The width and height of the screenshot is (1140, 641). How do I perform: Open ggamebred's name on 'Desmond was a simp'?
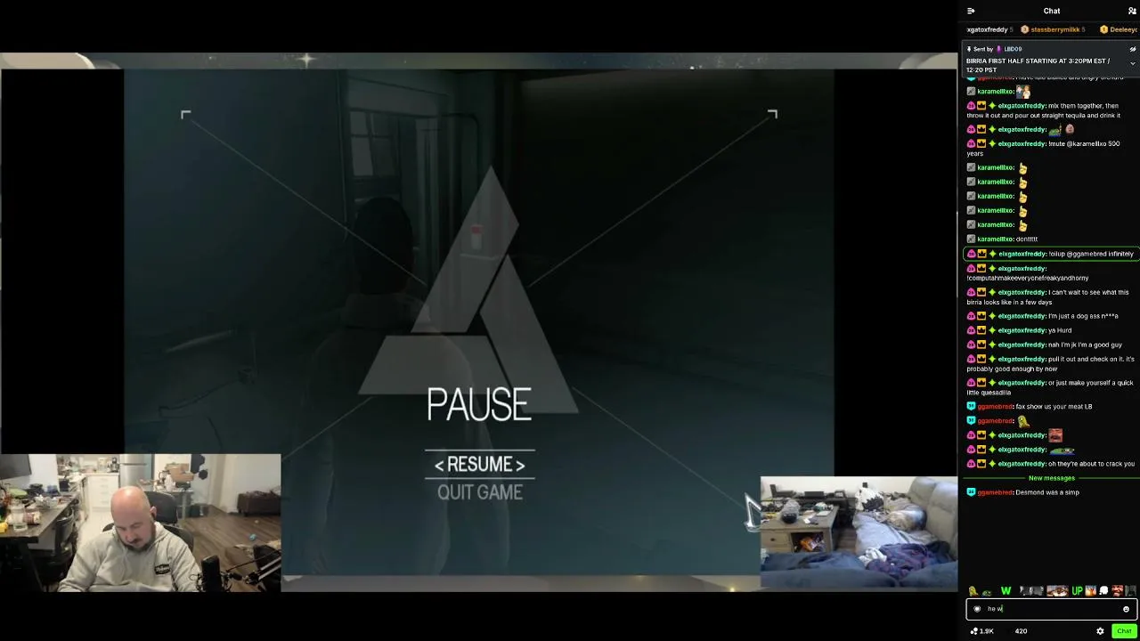tap(995, 492)
